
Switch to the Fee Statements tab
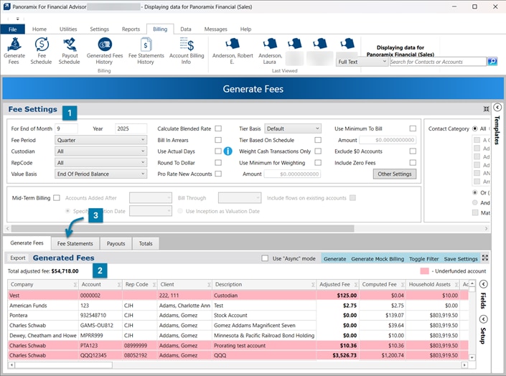75,243
